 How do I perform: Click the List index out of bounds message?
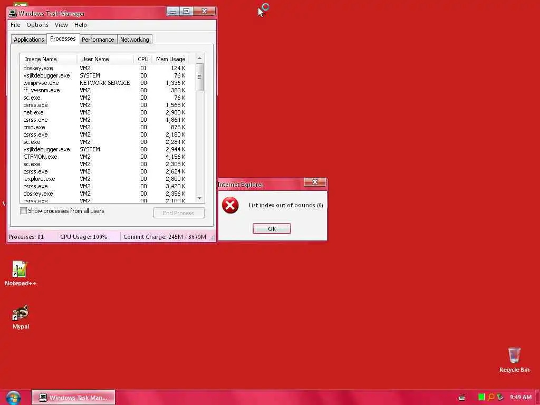click(286, 205)
